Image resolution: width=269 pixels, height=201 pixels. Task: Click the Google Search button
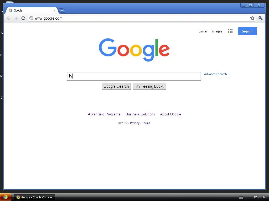(116, 86)
